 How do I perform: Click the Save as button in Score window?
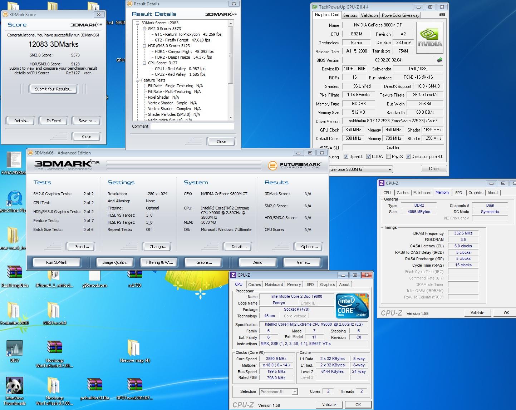87,121
